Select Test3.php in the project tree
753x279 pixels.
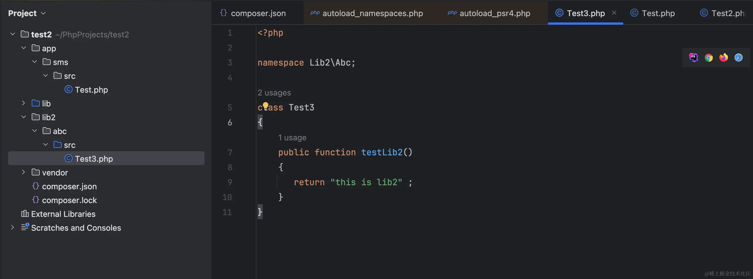[94, 158]
